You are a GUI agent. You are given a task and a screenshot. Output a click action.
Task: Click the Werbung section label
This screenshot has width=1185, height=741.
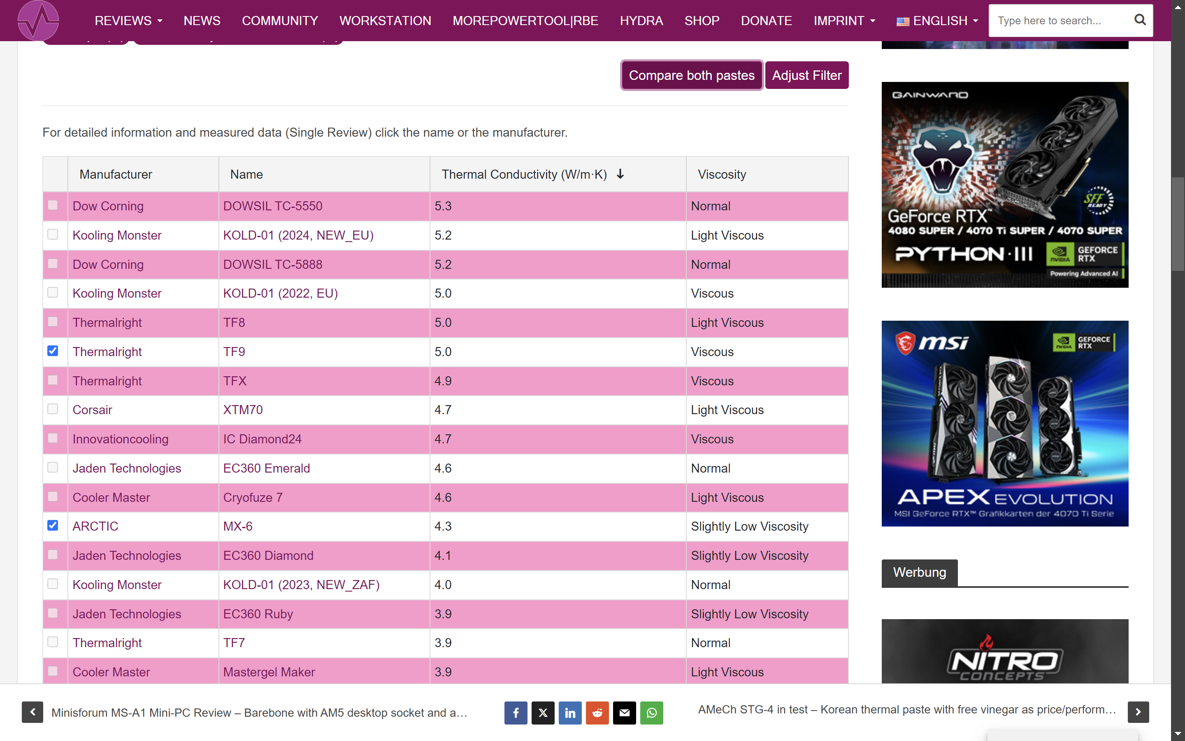(919, 572)
